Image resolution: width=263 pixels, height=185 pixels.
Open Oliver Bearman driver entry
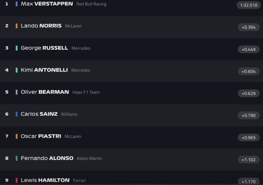click(x=45, y=92)
